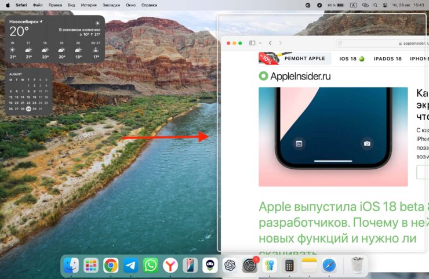Open the Apple menu logo
Screen dimensions: 429x279
(7, 5)
